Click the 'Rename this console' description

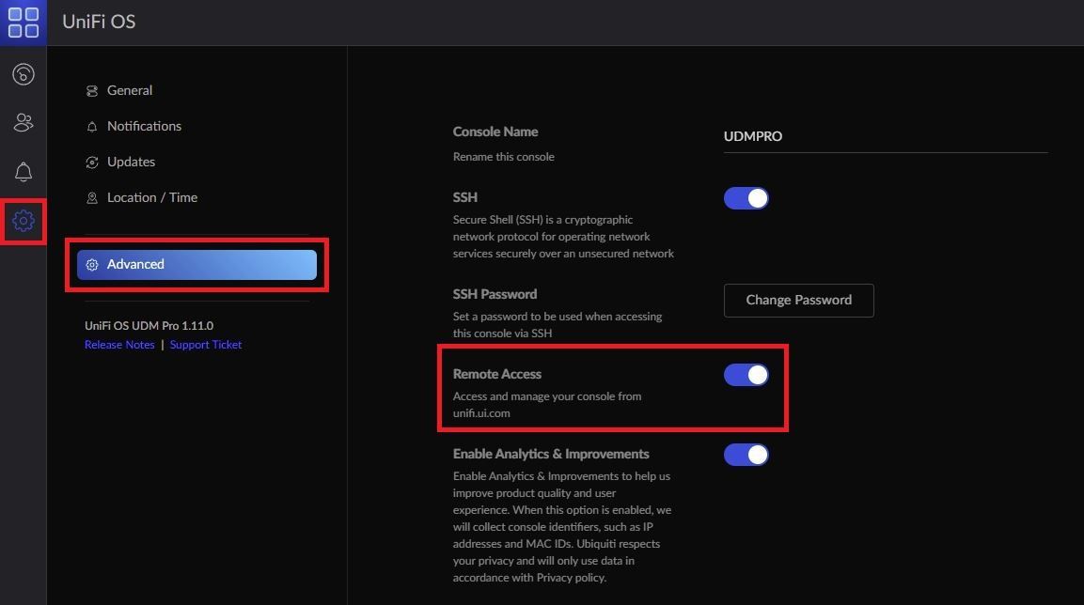click(x=503, y=157)
